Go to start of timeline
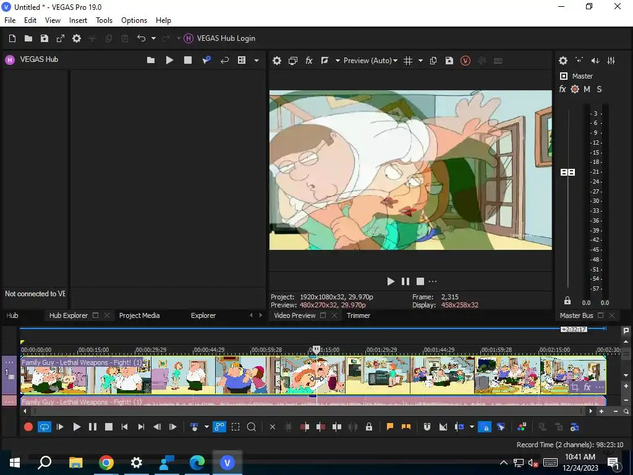633x475 pixels. click(x=124, y=427)
